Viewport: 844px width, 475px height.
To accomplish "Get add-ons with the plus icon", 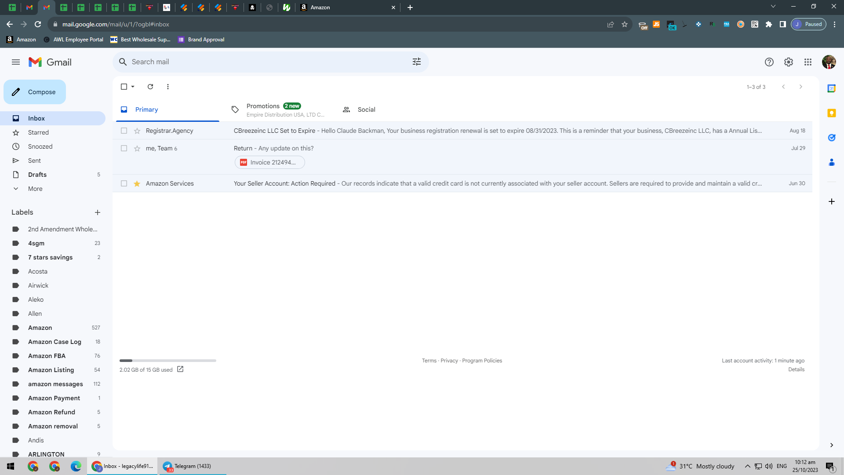I will [832, 201].
